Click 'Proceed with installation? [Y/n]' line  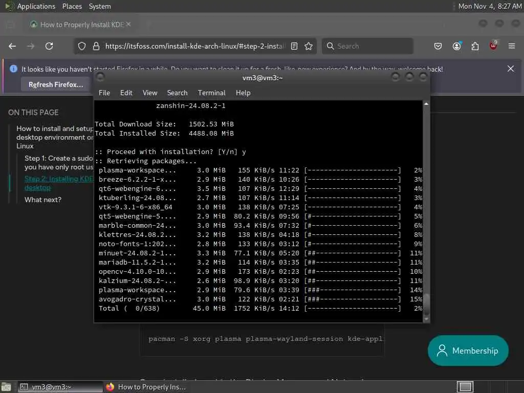coord(170,151)
